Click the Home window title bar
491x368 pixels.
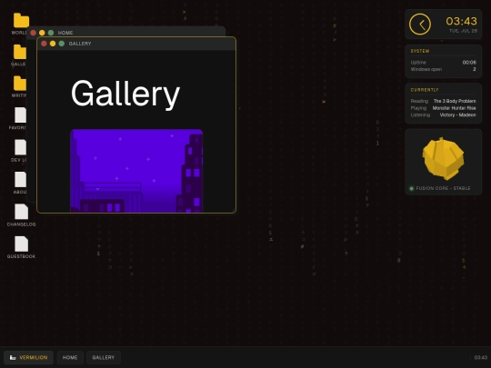click(x=125, y=32)
